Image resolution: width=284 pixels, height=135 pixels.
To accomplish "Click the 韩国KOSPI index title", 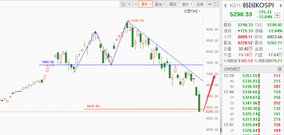I will pyautogui.click(x=258, y=5).
